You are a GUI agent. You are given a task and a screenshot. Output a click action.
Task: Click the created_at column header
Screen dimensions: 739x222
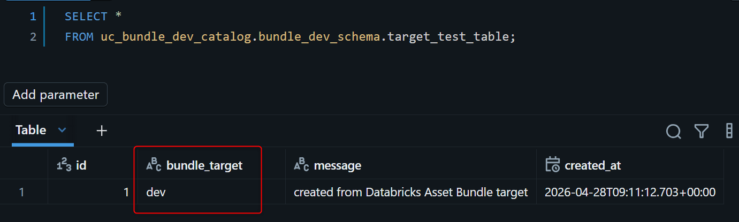pos(592,166)
